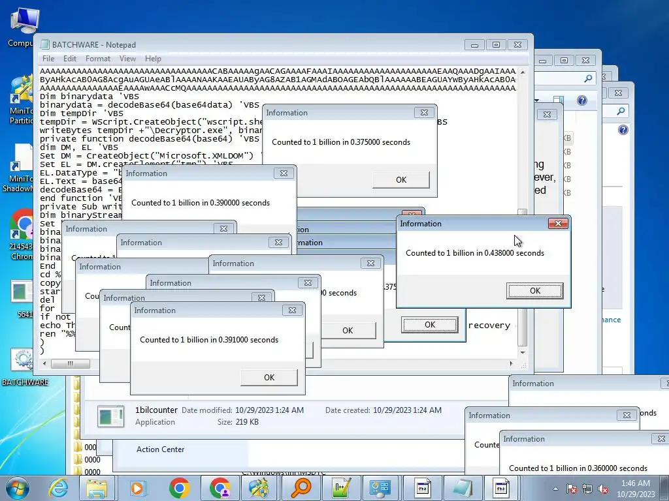The width and height of the screenshot is (669, 501).
Task: Click the 1bilcounter thumbnail in details pane
Action: [x=110, y=416]
